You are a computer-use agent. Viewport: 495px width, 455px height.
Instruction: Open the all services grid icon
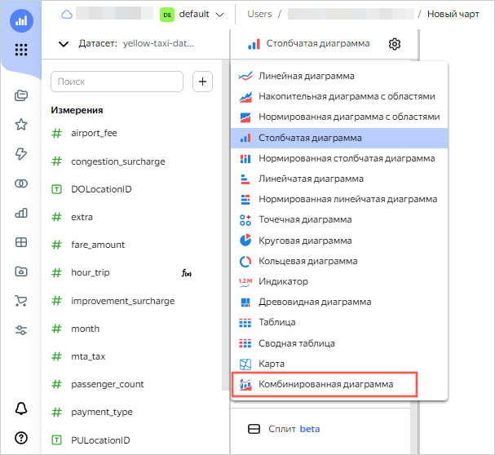click(22, 50)
